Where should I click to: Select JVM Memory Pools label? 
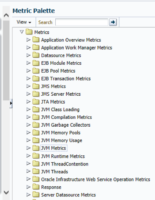61,133
